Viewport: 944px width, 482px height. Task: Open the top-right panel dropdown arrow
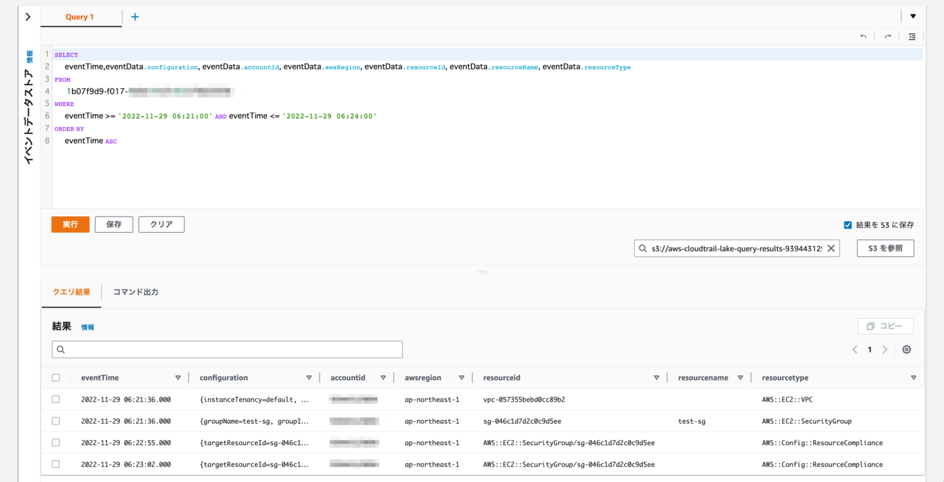tap(913, 15)
